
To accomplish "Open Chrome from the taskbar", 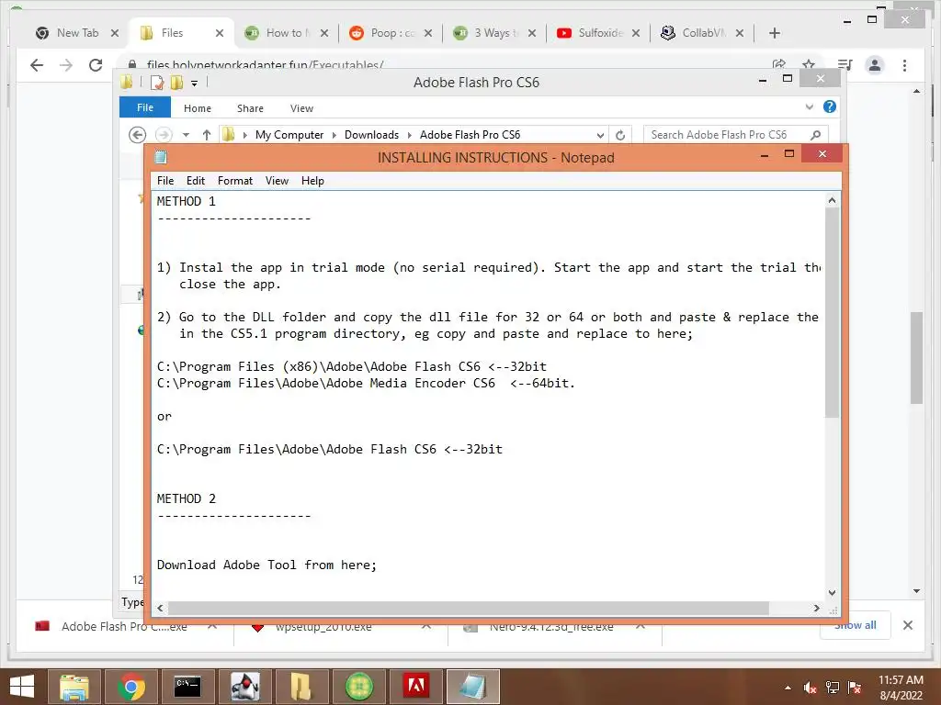I will (130, 687).
